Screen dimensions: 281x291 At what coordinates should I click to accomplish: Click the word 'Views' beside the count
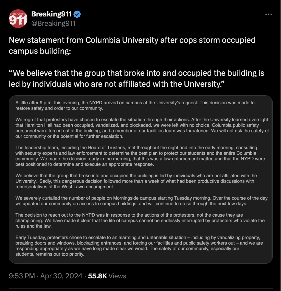pyautogui.click(x=117, y=276)
